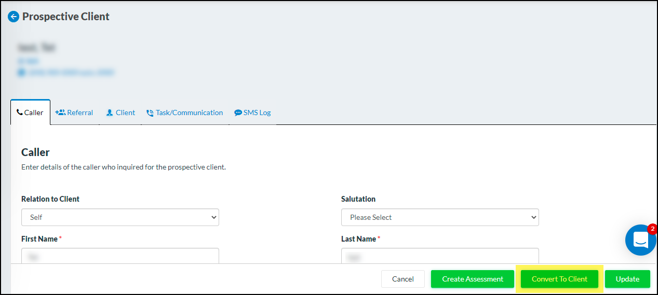This screenshot has width=658, height=295.
Task: Open the blue chat widget bubble
Action: (640, 241)
